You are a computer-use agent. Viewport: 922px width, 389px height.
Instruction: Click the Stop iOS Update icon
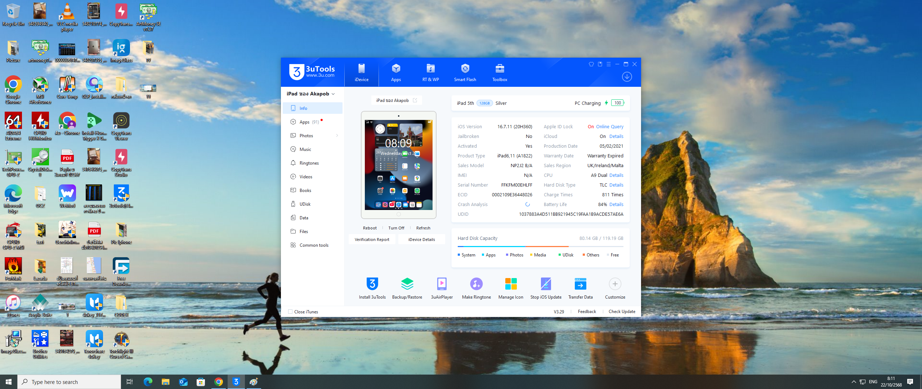pyautogui.click(x=546, y=284)
